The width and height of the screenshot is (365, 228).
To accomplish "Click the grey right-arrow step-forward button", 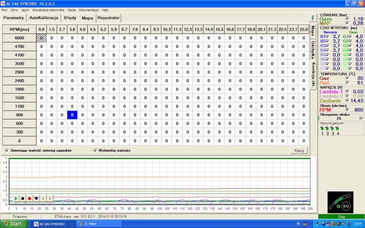I will pos(50,199).
